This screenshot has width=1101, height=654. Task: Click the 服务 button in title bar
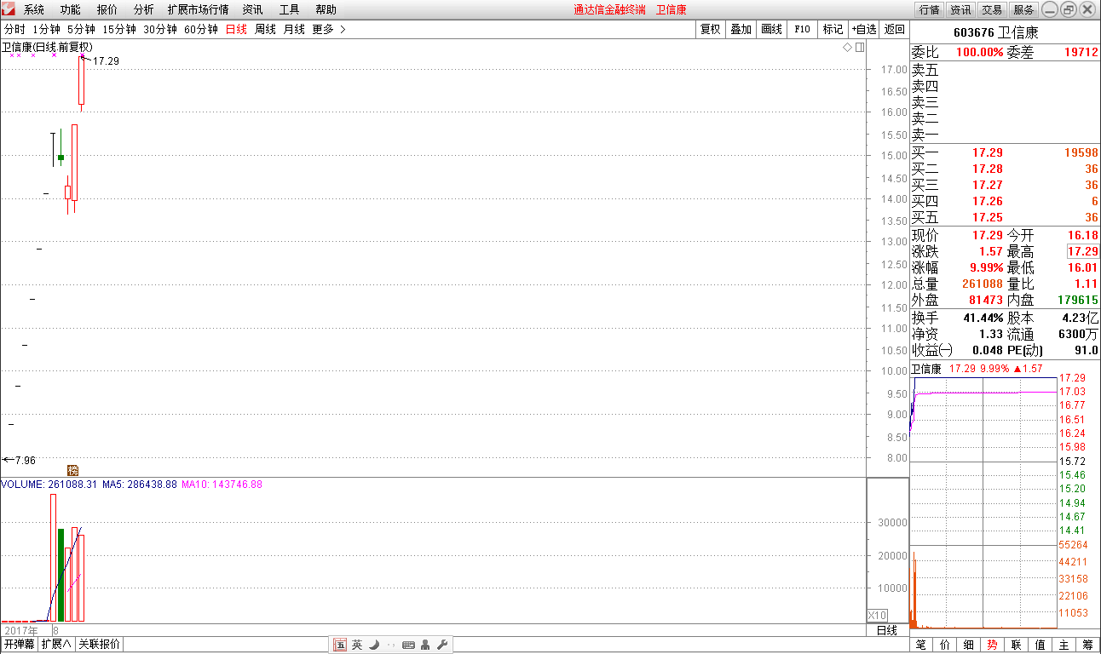(x=1023, y=10)
